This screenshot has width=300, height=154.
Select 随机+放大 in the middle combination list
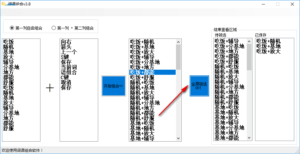[x=142, y=93]
